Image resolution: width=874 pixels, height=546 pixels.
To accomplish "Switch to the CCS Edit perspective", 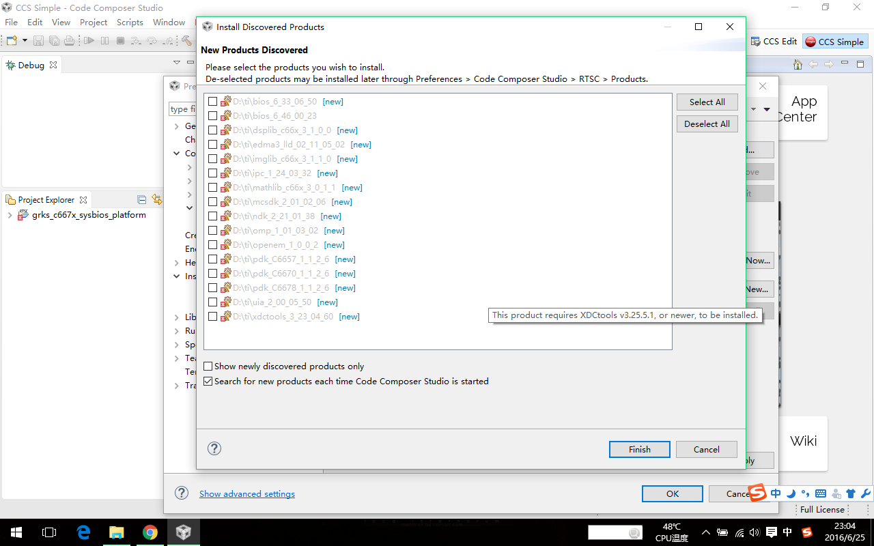I will [x=774, y=42].
